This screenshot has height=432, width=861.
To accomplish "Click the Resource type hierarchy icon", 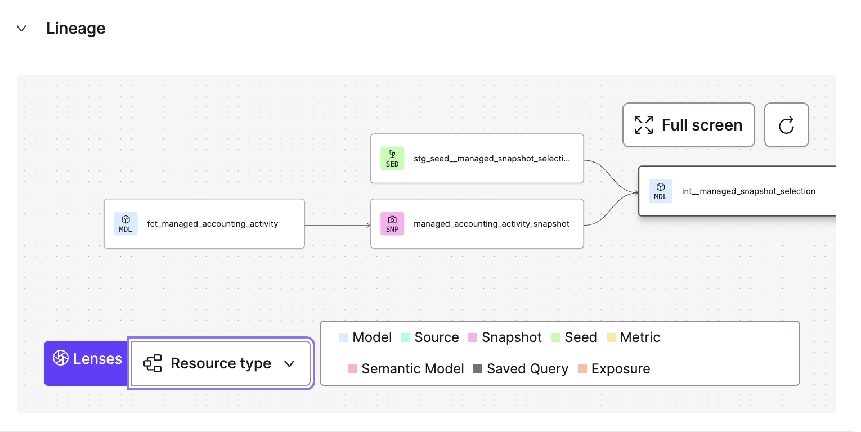I will tap(153, 363).
